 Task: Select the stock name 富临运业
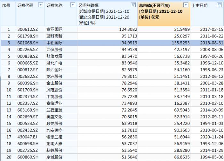click(x=54, y=103)
